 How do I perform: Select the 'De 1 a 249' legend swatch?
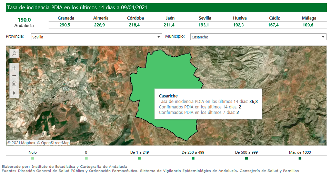tap(140, 158)
